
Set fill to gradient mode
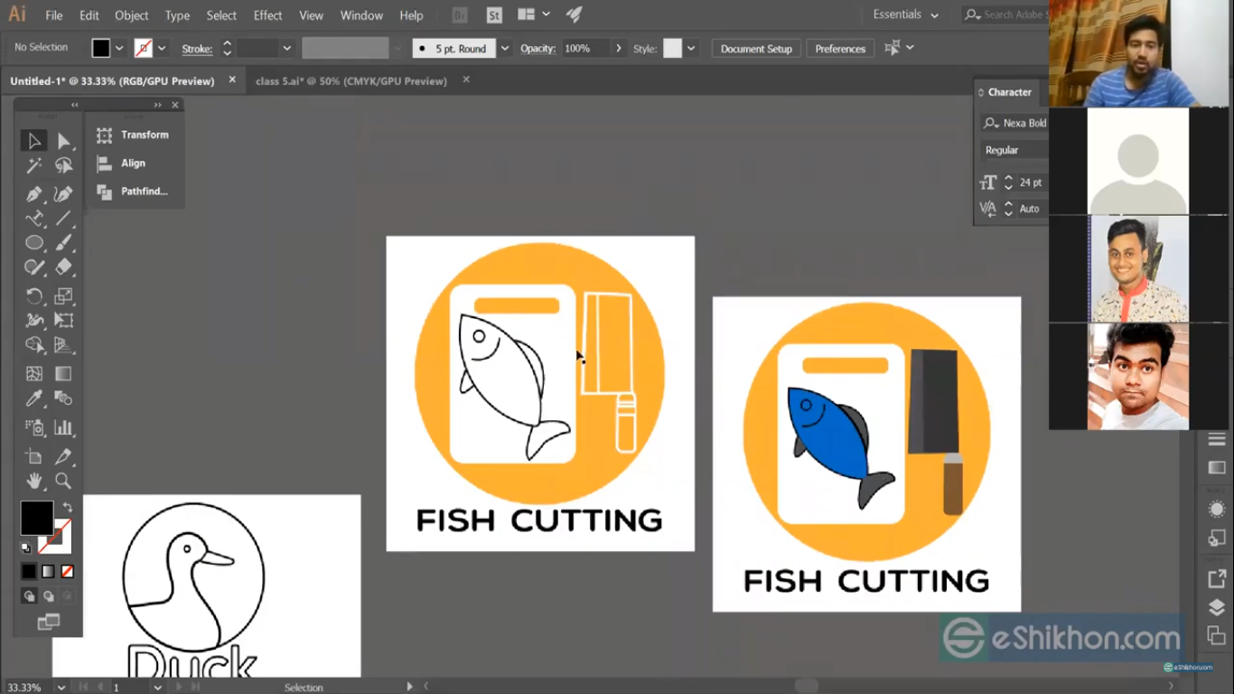coord(47,571)
